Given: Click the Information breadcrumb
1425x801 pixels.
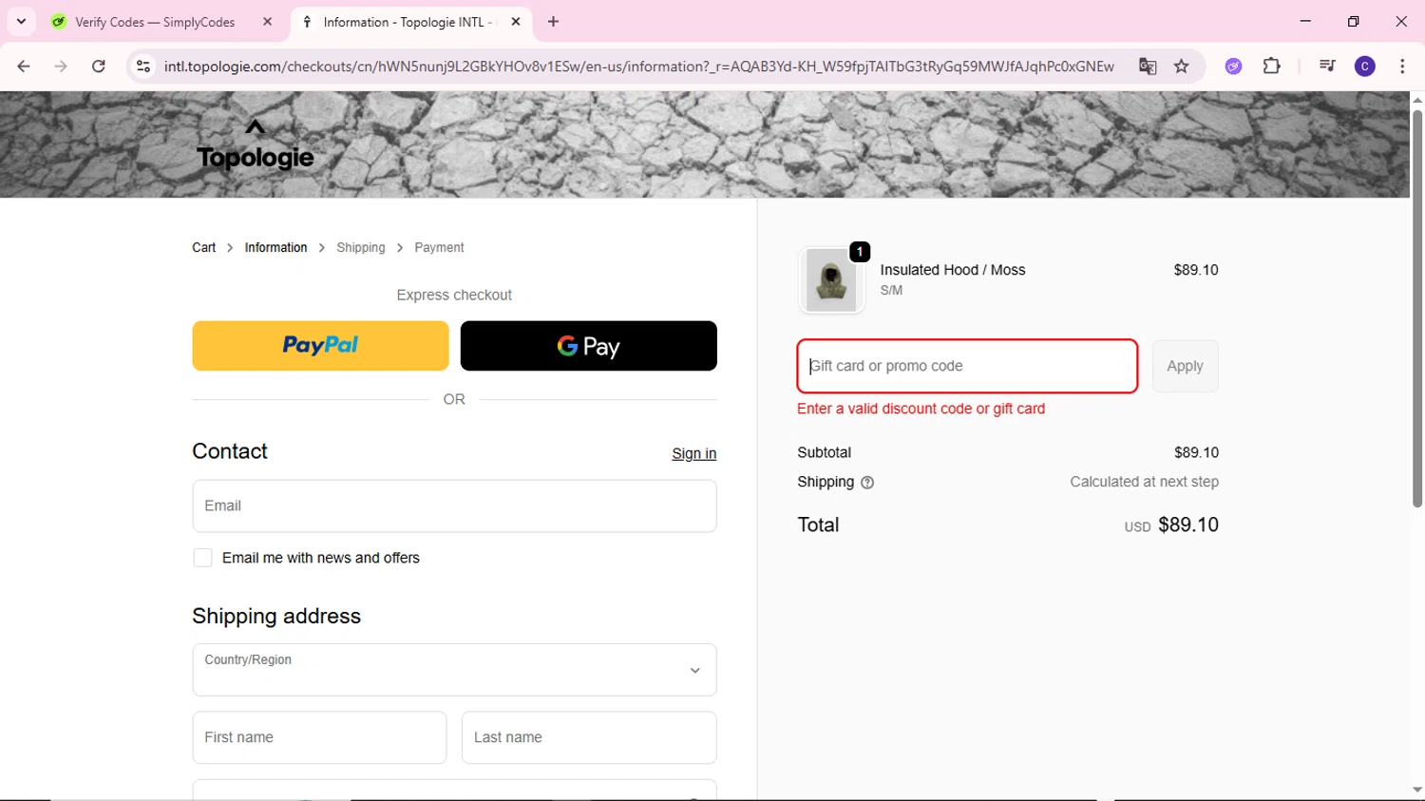Looking at the screenshot, I should click(275, 248).
